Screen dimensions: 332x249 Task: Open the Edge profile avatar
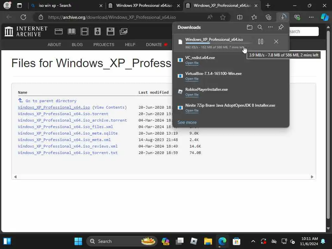tap(7, 5)
